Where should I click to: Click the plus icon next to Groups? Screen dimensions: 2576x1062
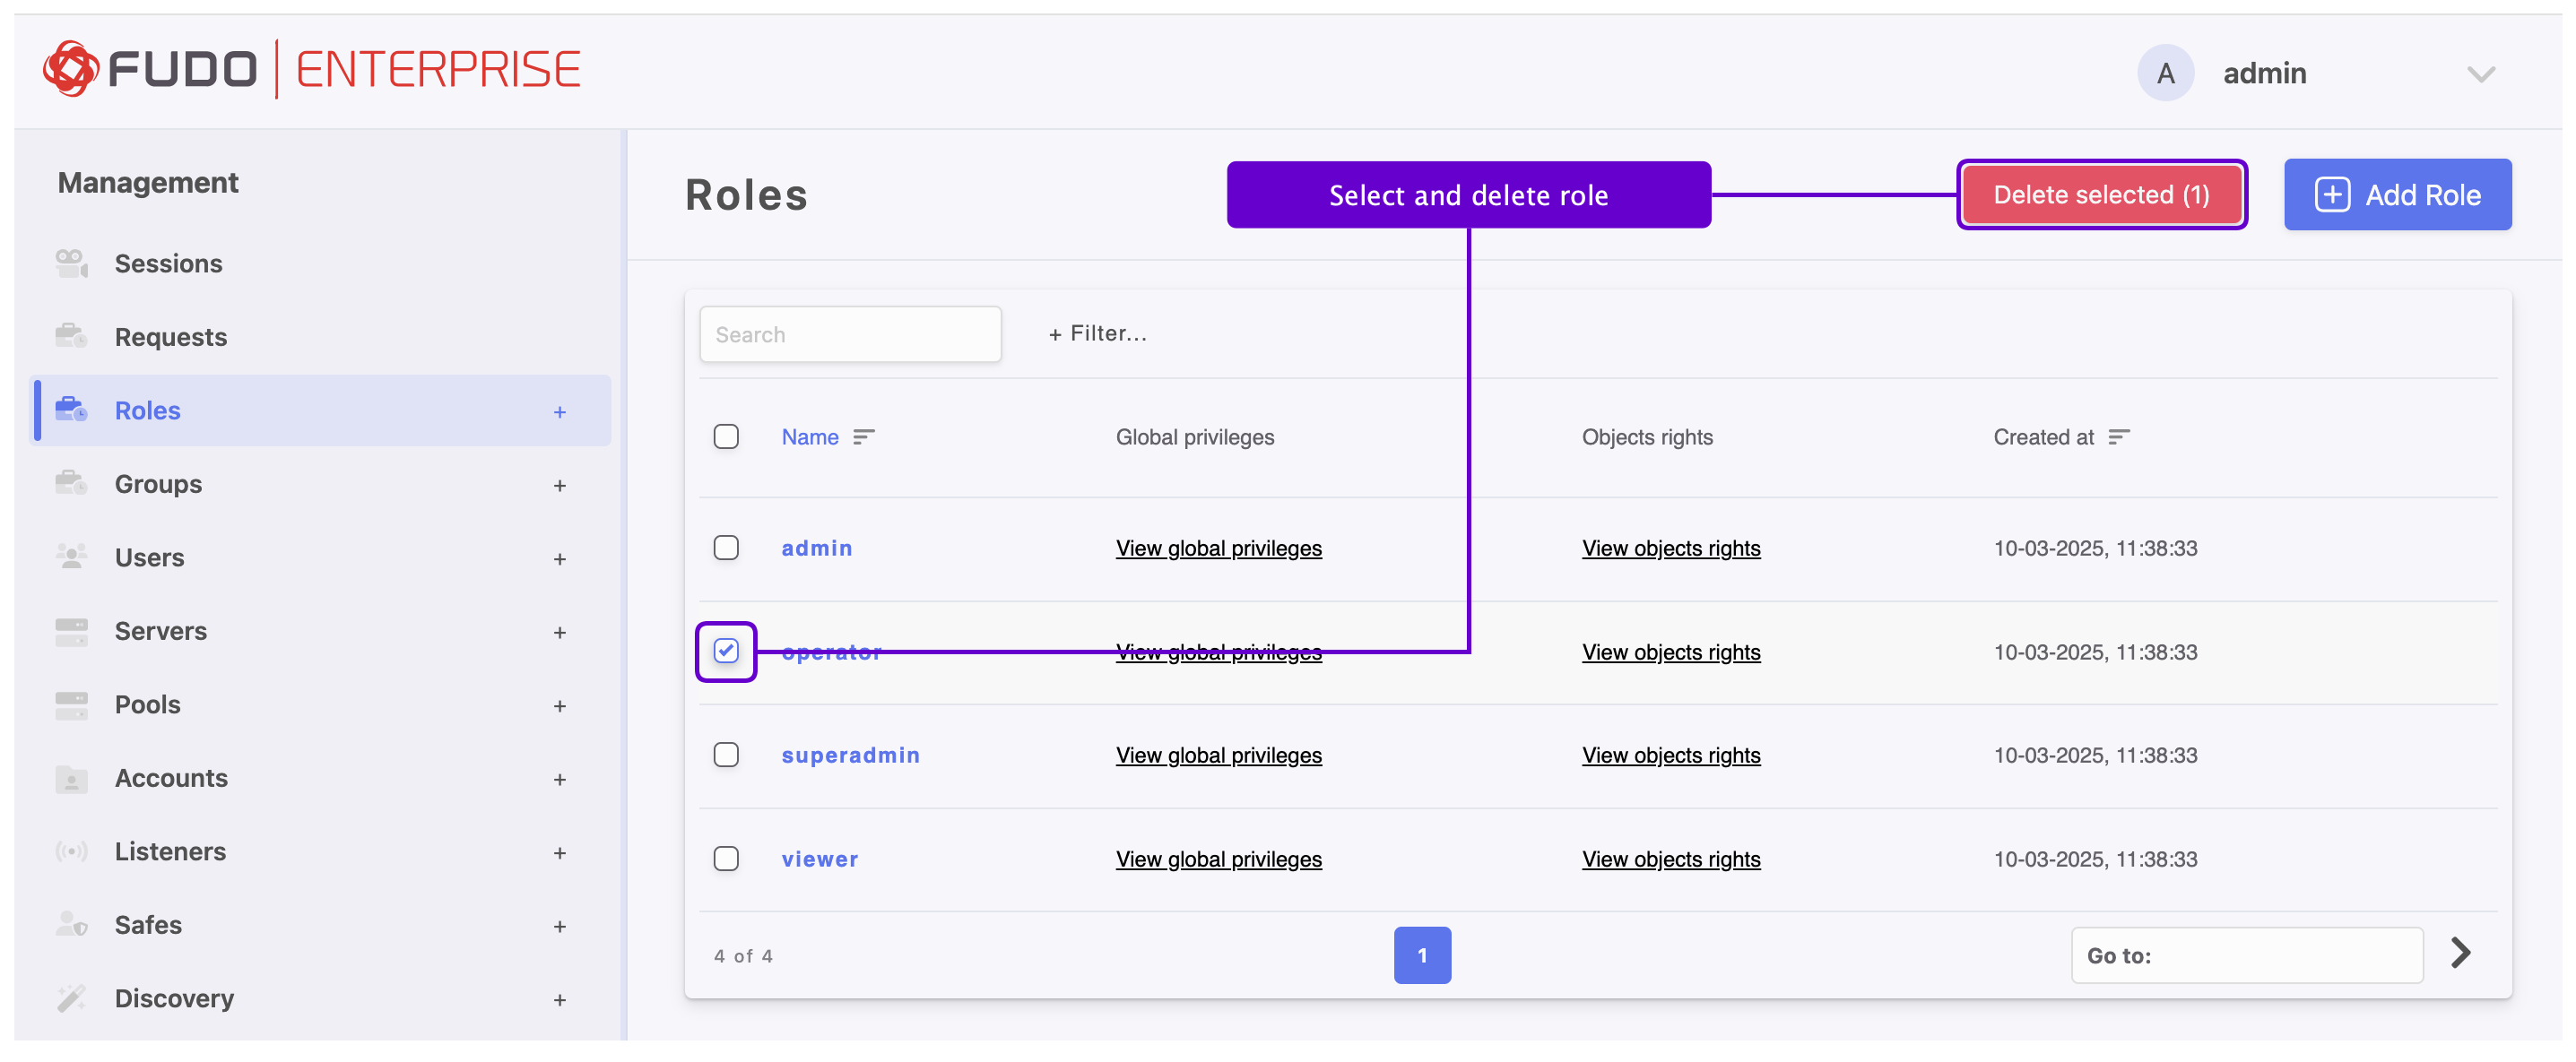[560, 486]
